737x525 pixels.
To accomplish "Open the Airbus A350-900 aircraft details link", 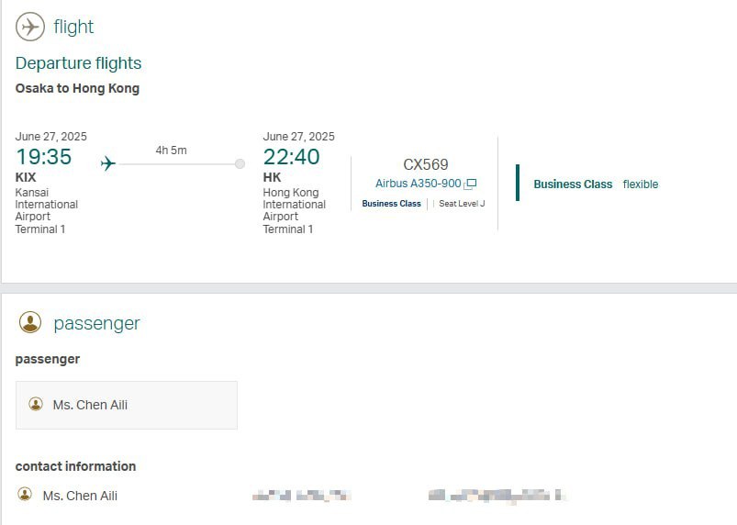I will coord(419,184).
